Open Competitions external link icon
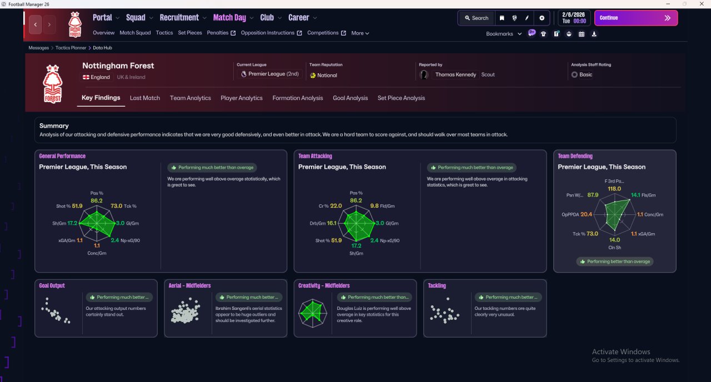This screenshot has width=711, height=382. tap(343, 33)
